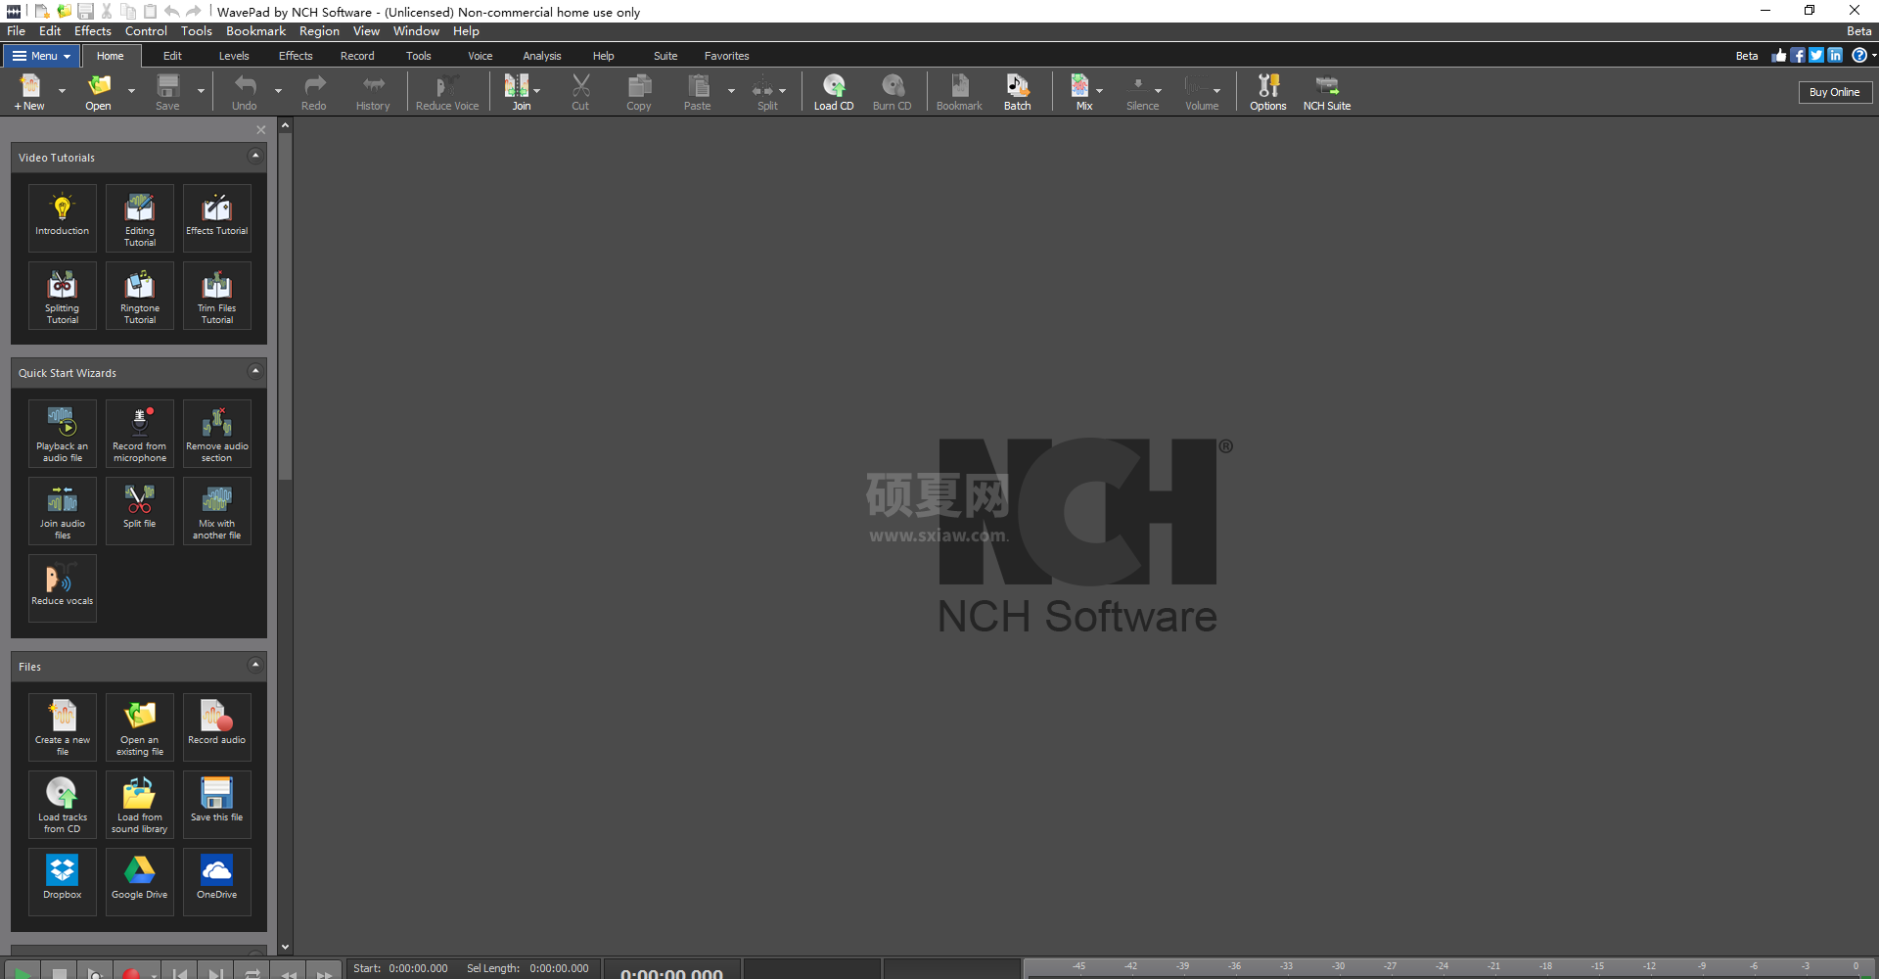Open the New dropdown arrow
The height and width of the screenshot is (979, 1879).
pos(62,91)
